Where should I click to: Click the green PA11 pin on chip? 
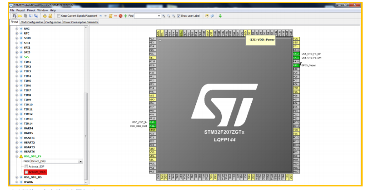296,58
